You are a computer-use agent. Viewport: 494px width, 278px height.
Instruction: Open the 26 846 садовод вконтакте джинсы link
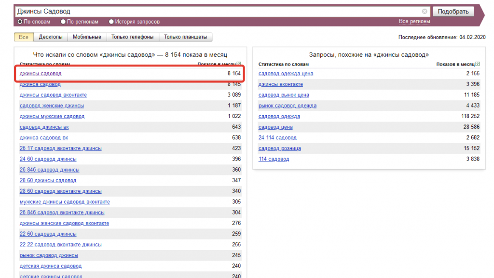point(62,212)
